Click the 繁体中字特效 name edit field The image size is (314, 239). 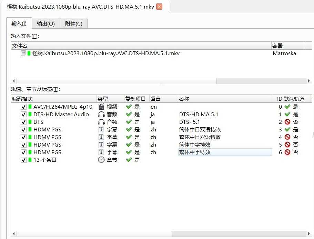pyautogui.click(x=225, y=152)
